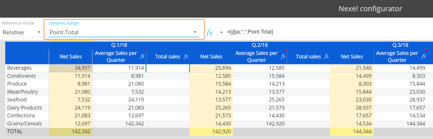This screenshot has width=433, height=139.
Task: Select the Q.1/18 column group header
Action: [119, 45]
